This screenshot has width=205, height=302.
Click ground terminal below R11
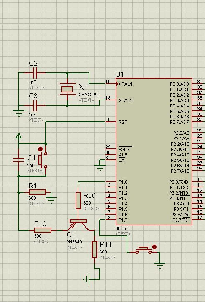(x=86, y=279)
